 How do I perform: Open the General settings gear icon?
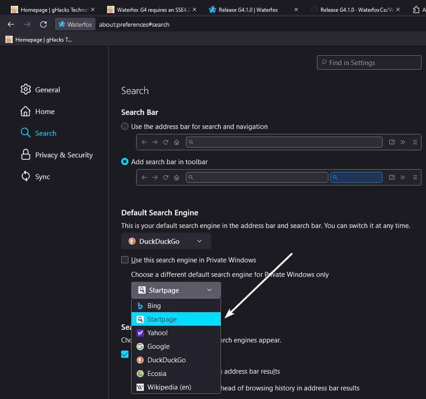point(26,90)
